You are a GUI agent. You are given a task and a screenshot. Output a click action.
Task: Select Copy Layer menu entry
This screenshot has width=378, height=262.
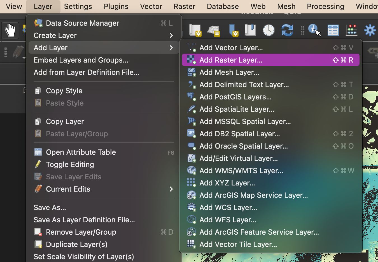tap(104, 122)
